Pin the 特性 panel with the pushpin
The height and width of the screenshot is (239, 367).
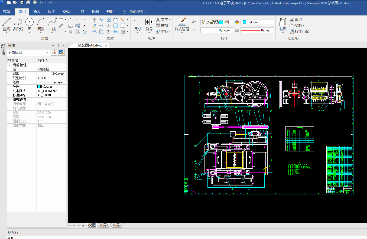tap(58, 45)
